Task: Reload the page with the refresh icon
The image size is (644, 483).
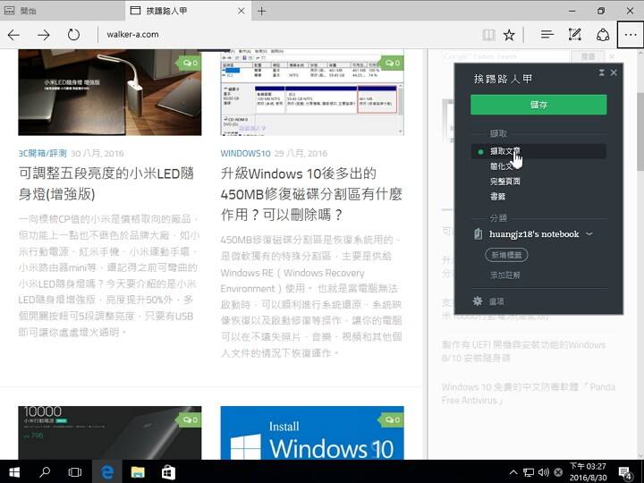Action: click(73, 35)
